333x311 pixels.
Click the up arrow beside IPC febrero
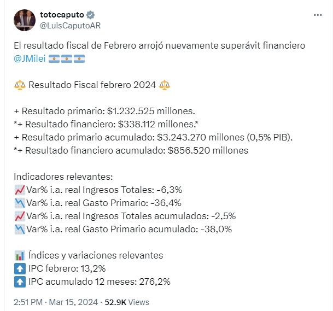pos(19,269)
